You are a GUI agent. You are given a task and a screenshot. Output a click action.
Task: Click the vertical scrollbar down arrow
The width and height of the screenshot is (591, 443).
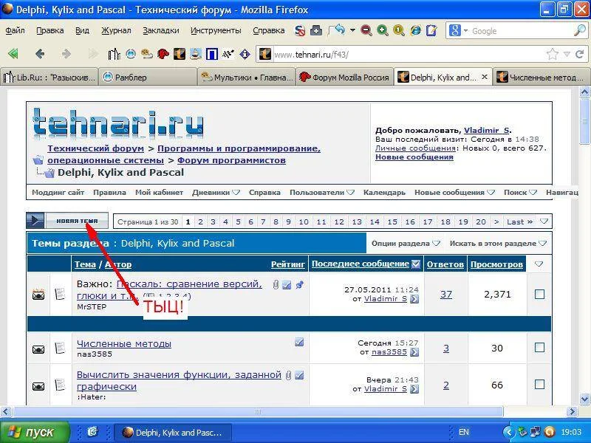coord(584,399)
